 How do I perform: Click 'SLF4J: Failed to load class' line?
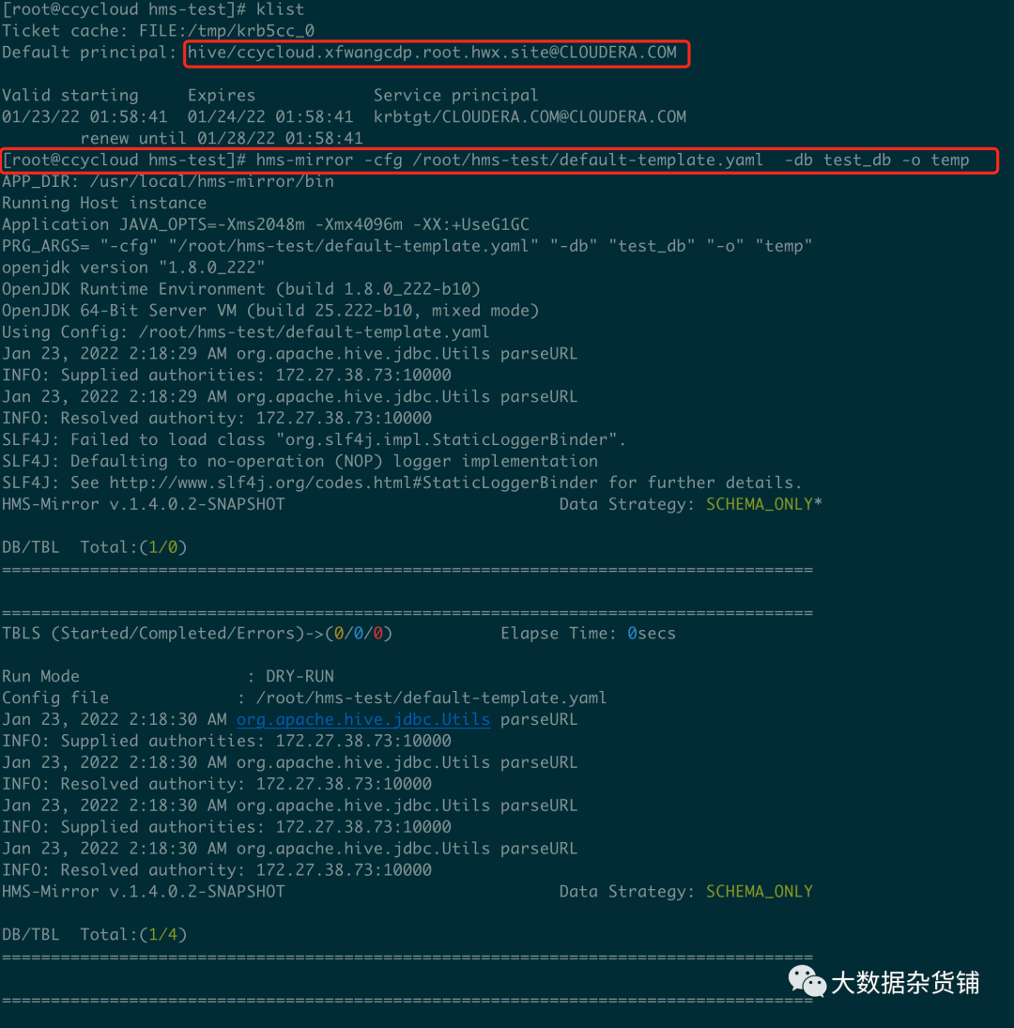coord(314,440)
